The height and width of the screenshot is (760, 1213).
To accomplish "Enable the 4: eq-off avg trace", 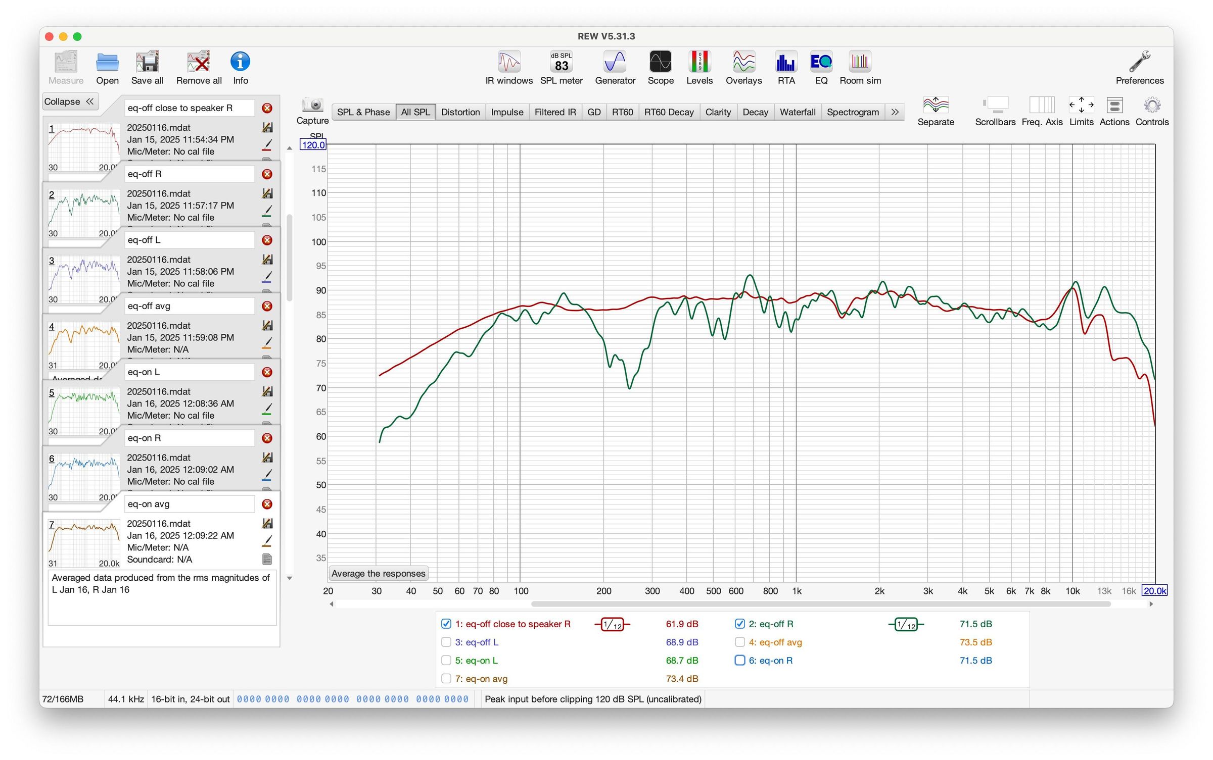I will tap(739, 642).
